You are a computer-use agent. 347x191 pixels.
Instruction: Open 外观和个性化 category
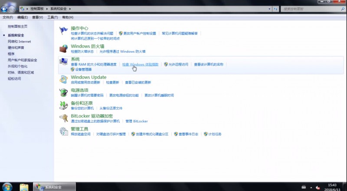click(x=17, y=66)
